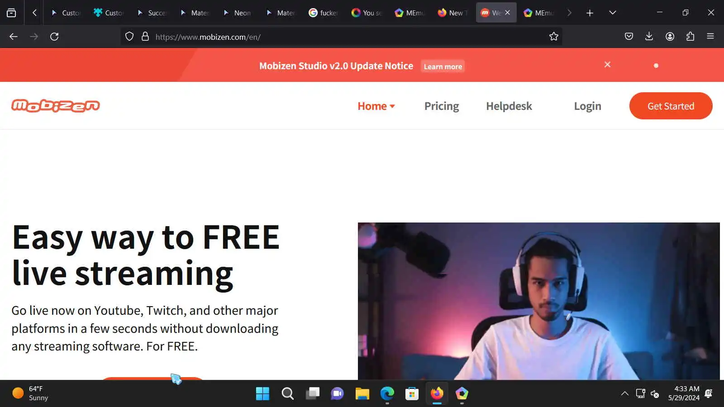This screenshot has width=724, height=407.
Task: Click the Login link
Action: coord(587,106)
